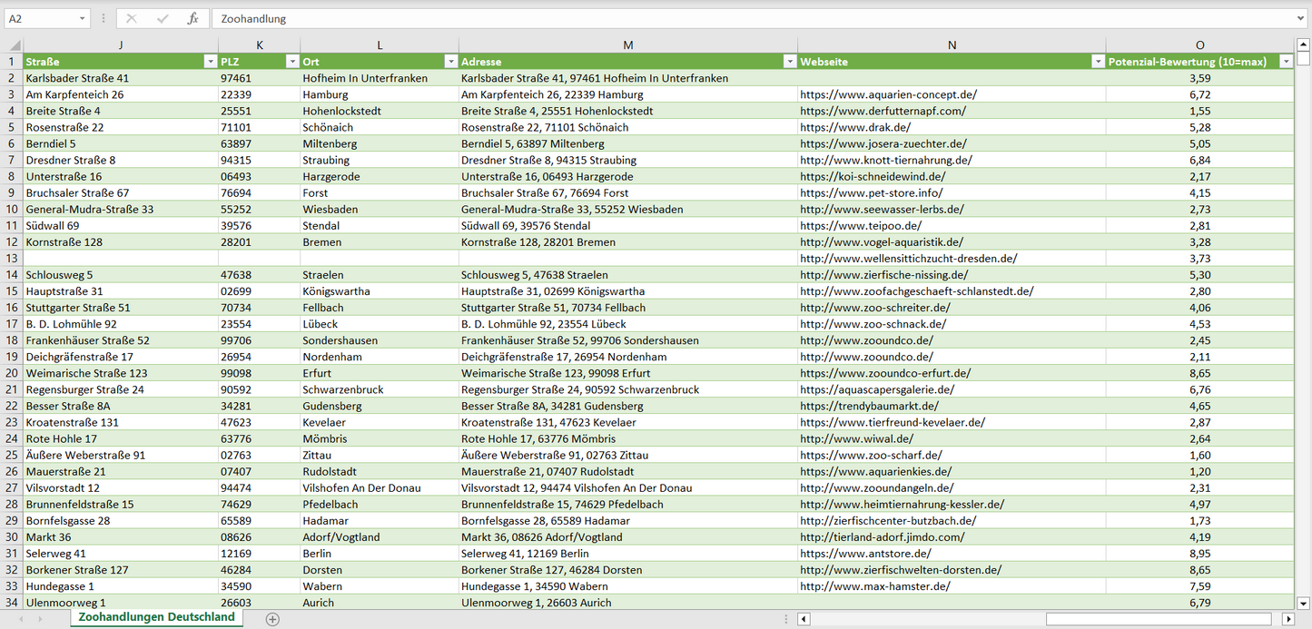
Task: Click into the formula bar text field
Action: click(726, 18)
